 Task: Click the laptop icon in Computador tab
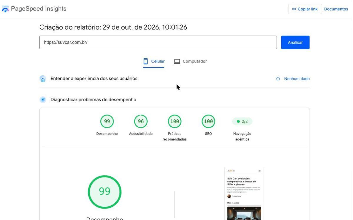pyautogui.click(x=177, y=61)
